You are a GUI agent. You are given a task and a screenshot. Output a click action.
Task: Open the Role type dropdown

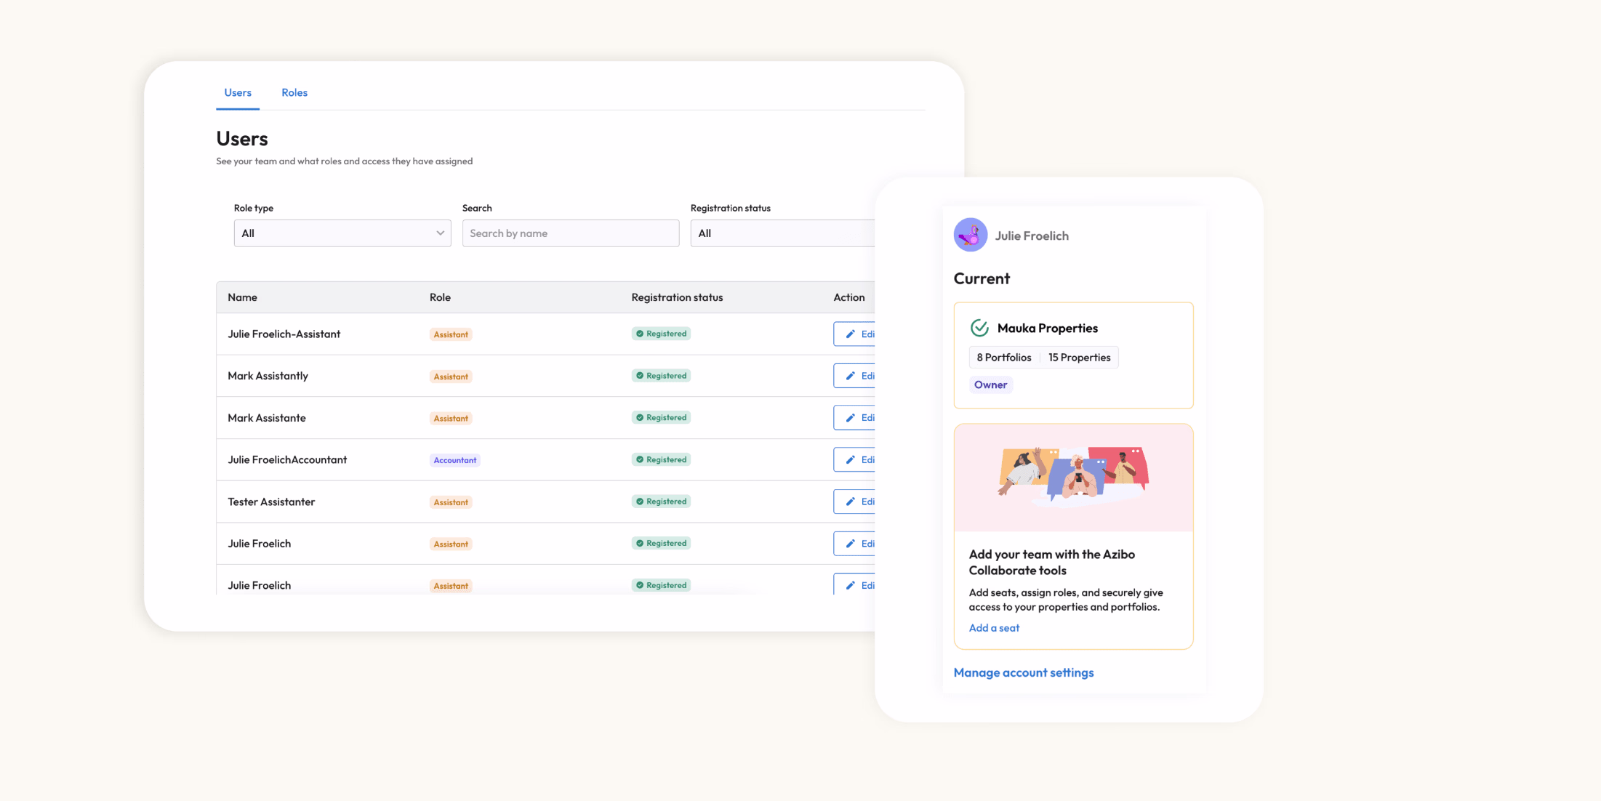tap(342, 233)
